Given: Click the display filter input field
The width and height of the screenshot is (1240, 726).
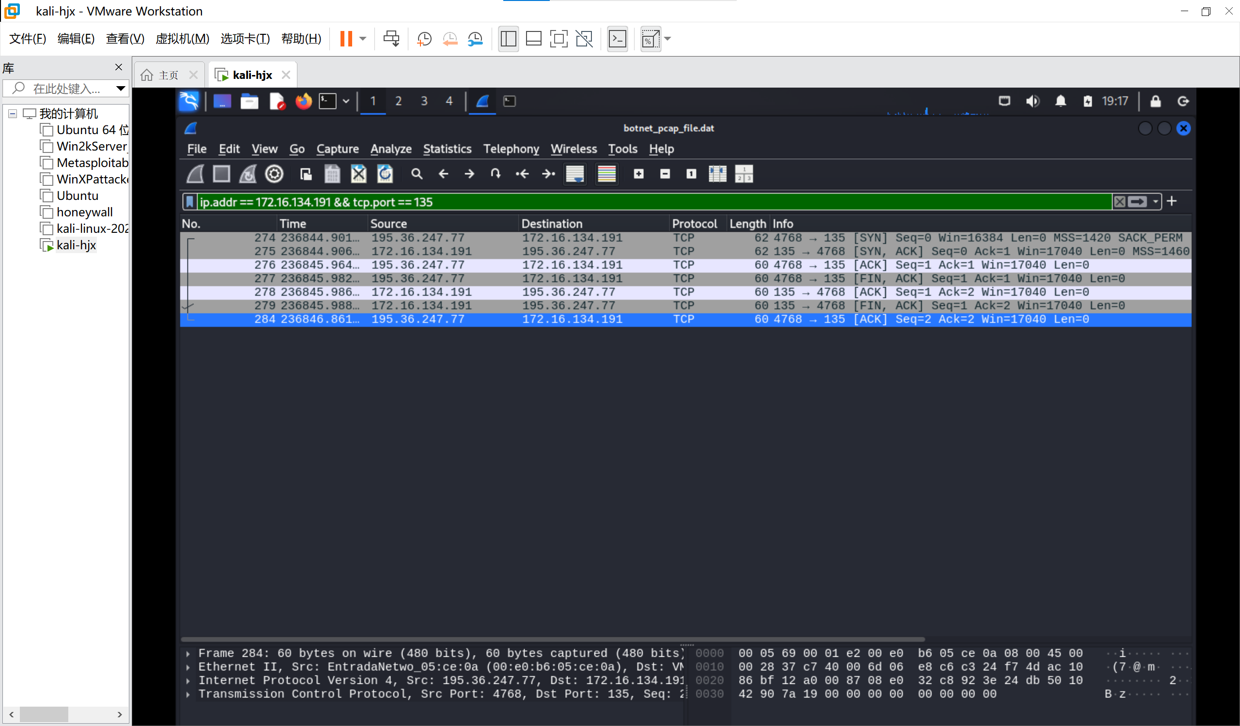Looking at the screenshot, I should click(x=640, y=202).
